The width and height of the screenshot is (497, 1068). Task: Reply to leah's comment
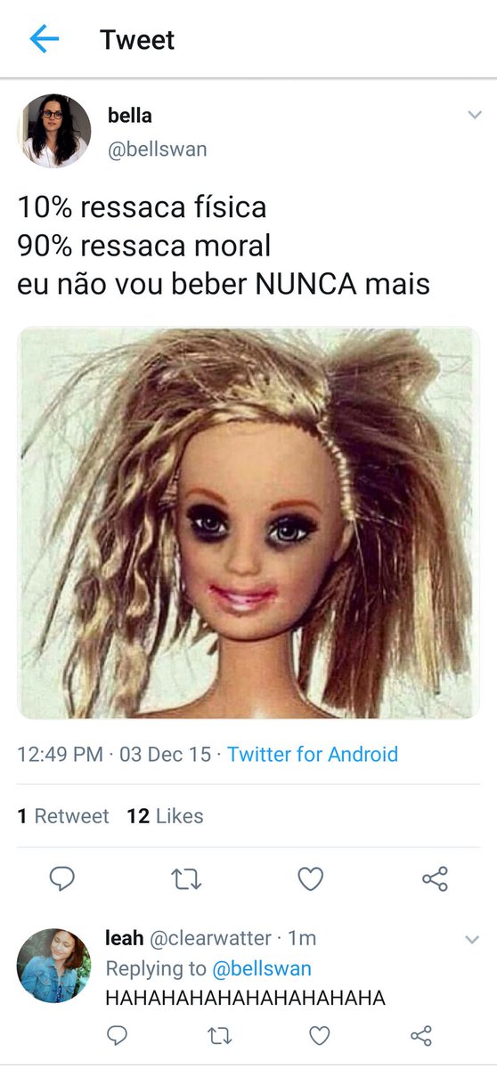(x=117, y=1034)
